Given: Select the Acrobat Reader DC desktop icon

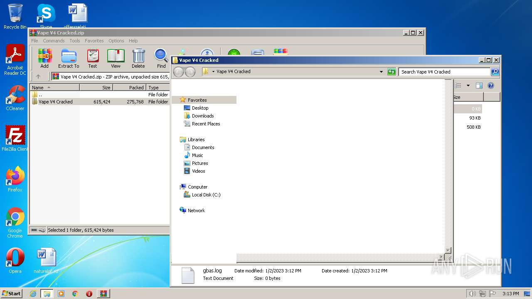Looking at the screenshot, I should click(15, 60).
